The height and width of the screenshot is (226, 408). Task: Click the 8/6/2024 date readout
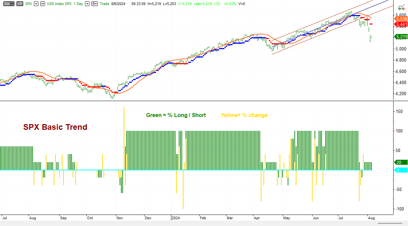118,4
